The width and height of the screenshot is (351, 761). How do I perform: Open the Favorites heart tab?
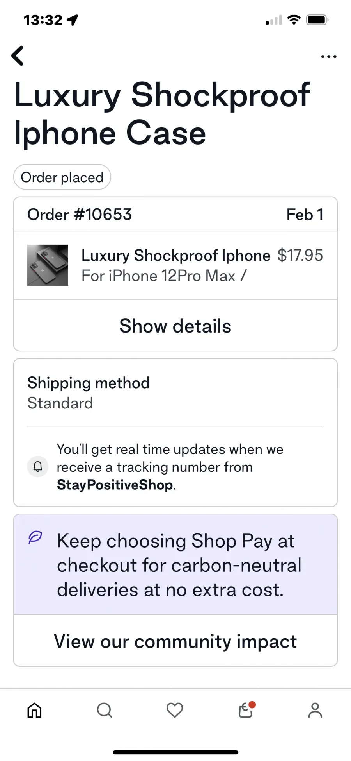click(175, 710)
